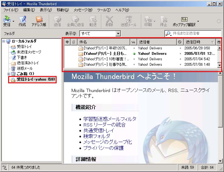Toggle read dot on 10秒審査 row

pos(134,59)
